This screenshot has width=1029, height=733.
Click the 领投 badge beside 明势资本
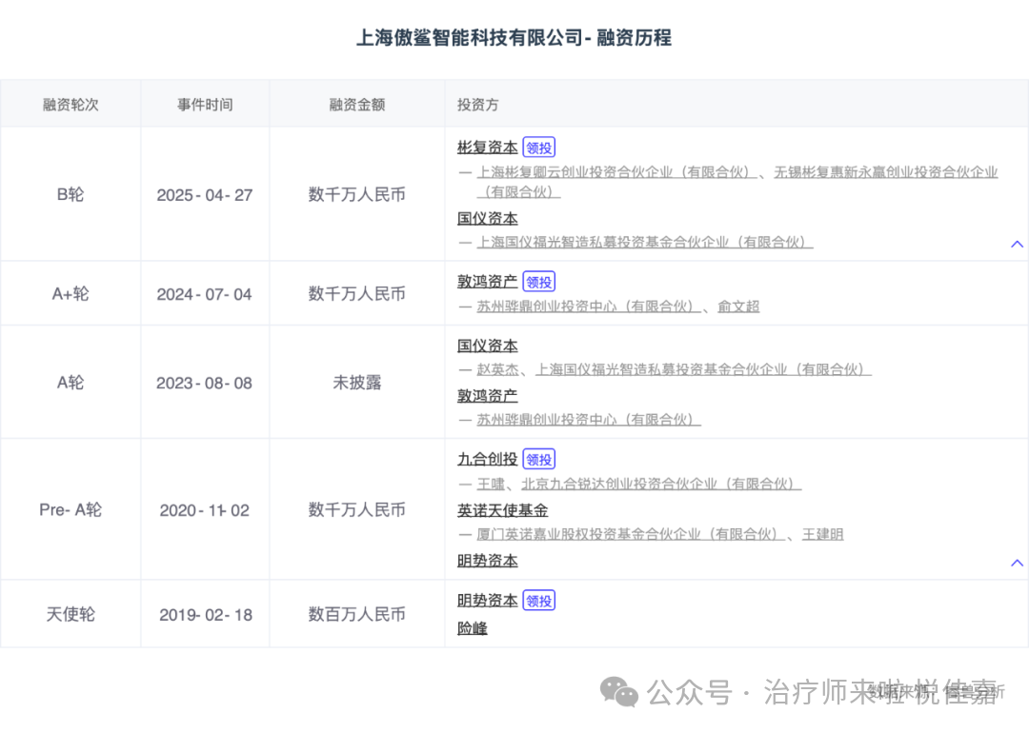coord(538,600)
